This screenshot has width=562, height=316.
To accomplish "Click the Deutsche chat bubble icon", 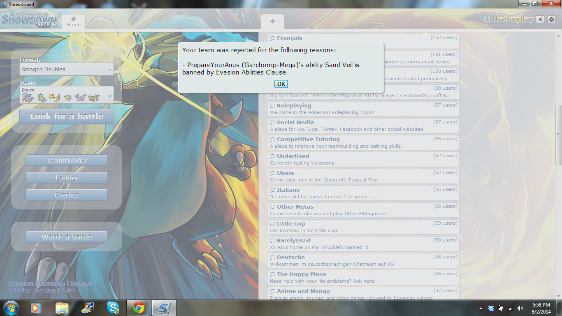I will point(272,258).
